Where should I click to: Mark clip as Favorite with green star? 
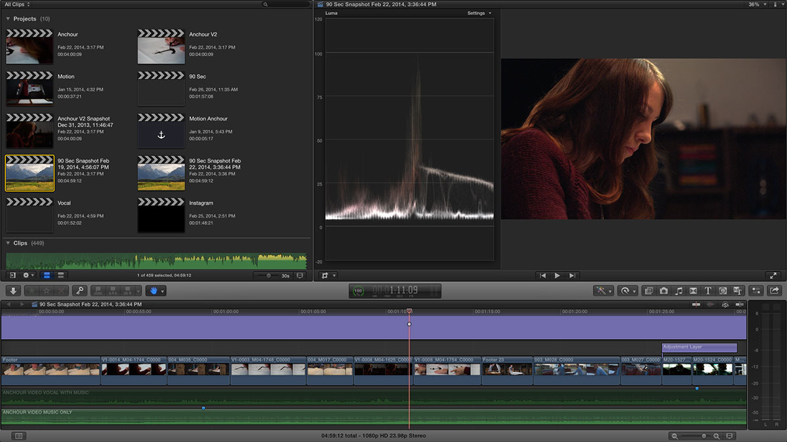[x=30, y=291]
